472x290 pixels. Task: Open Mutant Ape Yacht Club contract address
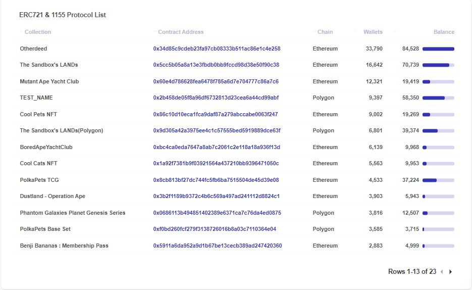(216, 81)
